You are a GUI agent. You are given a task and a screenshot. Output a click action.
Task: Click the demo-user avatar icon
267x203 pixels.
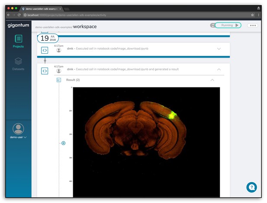coord(18,129)
